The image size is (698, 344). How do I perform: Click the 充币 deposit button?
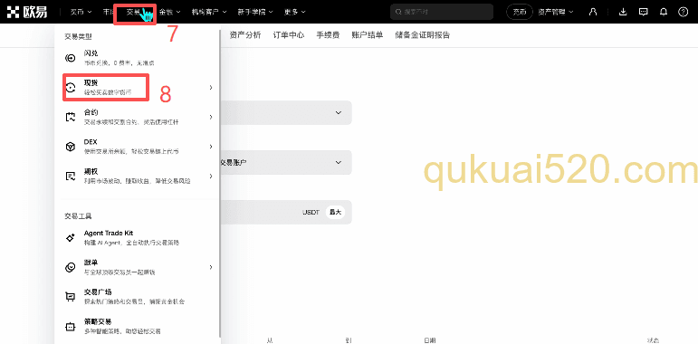pos(520,12)
